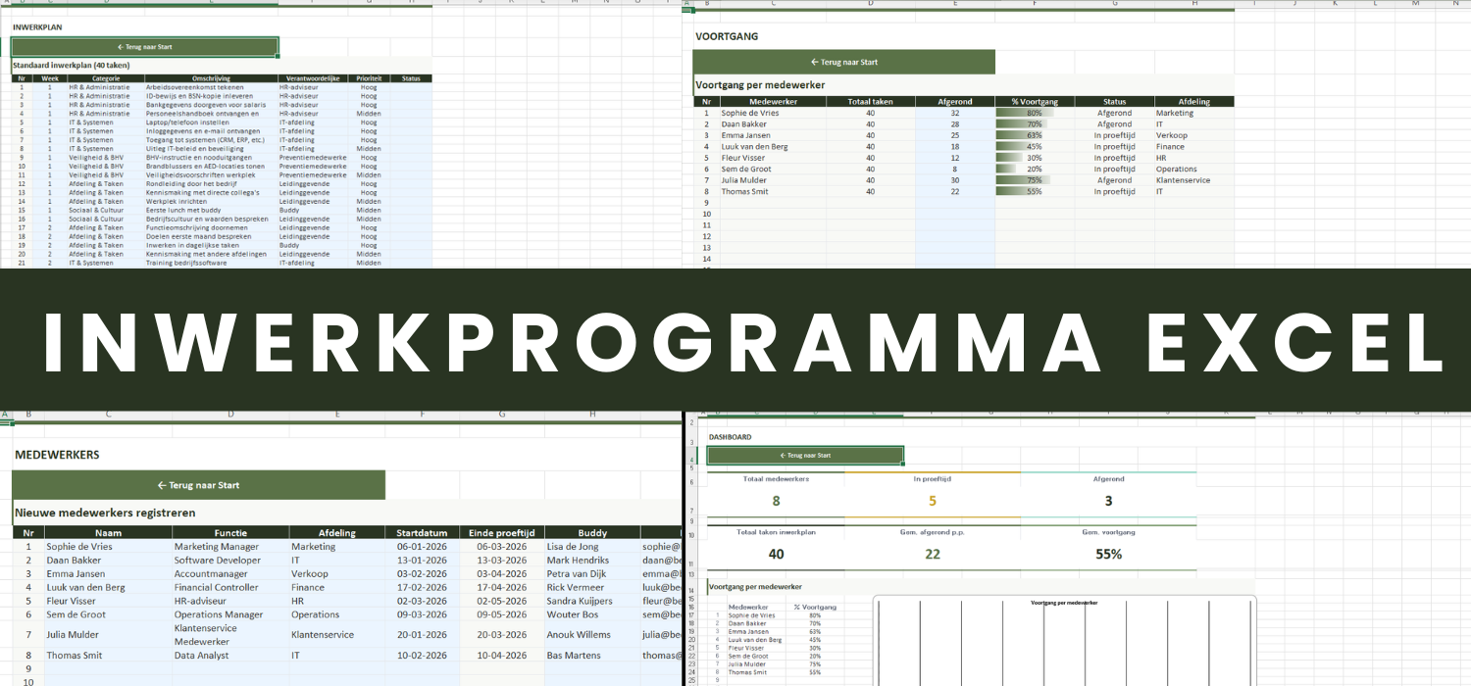
Task: Click the Totaal taken header in Voortgang table
Action: pos(870,102)
